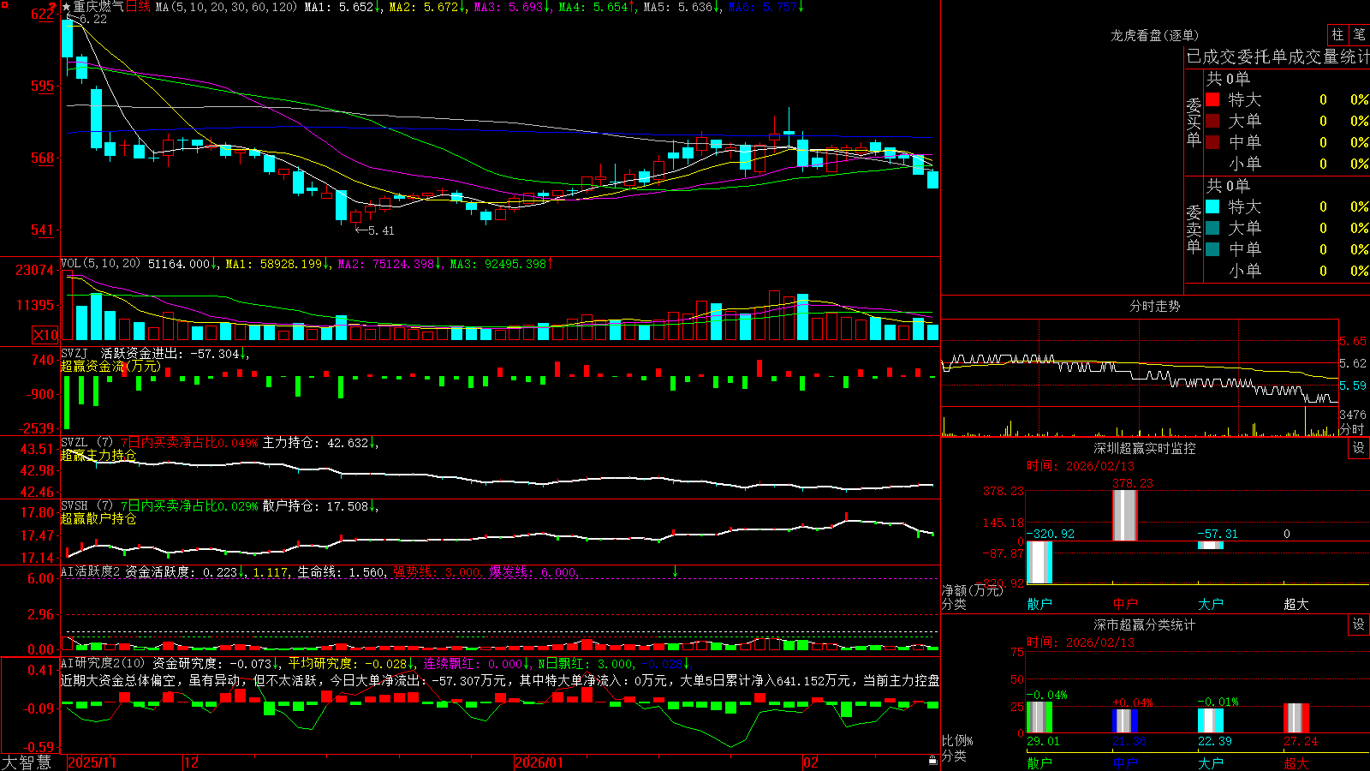
Task: Click the blue 中户 bar in 分类统计
Action: pyautogui.click(x=1124, y=721)
